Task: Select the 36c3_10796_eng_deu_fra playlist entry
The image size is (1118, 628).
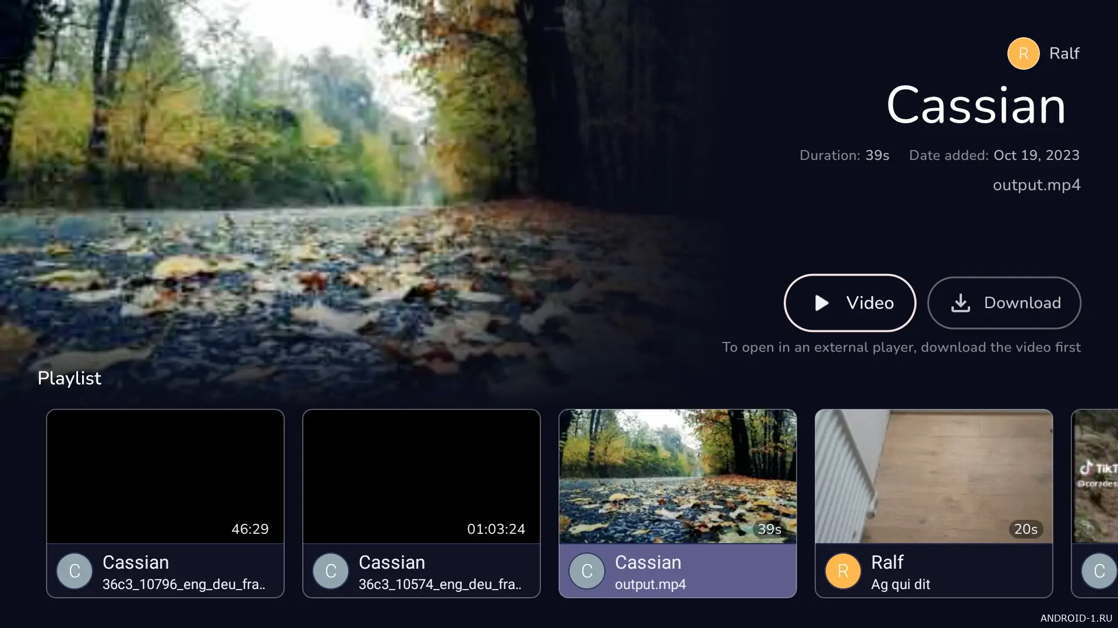Action: point(183,584)
